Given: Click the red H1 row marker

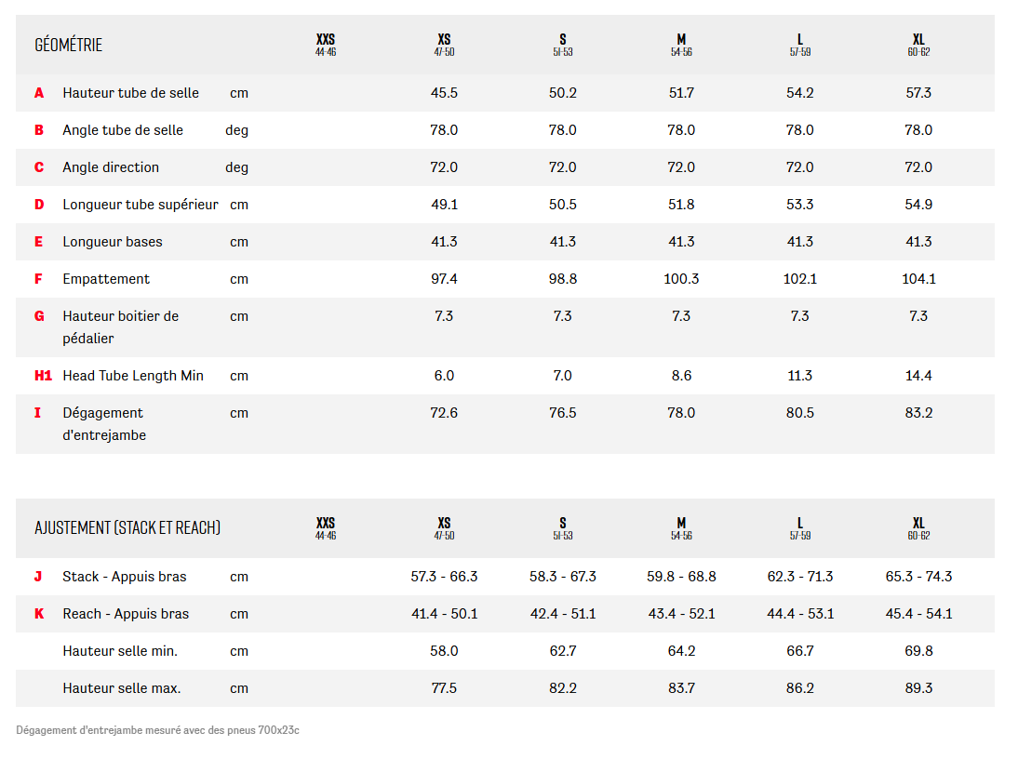Looking at the screenshot, I should (43, 376).
